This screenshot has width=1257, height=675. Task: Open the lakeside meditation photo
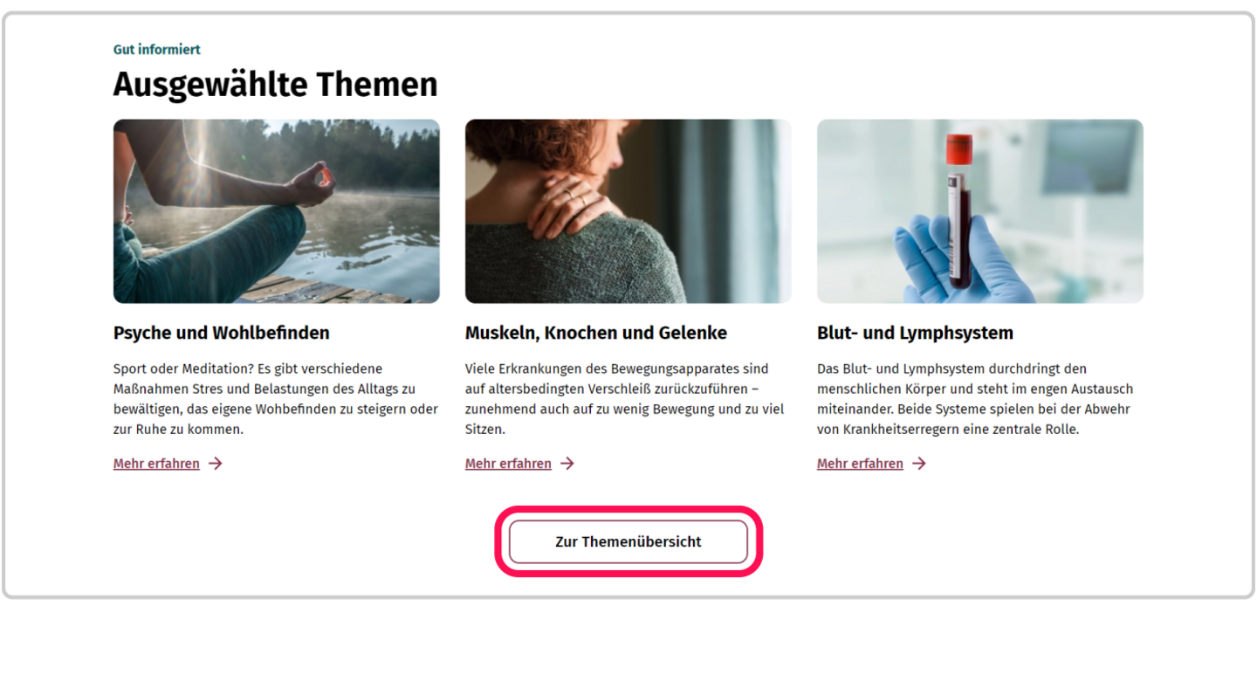277,211
